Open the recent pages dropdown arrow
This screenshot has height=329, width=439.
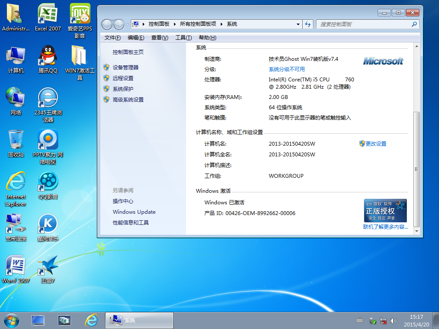[127, 24]
